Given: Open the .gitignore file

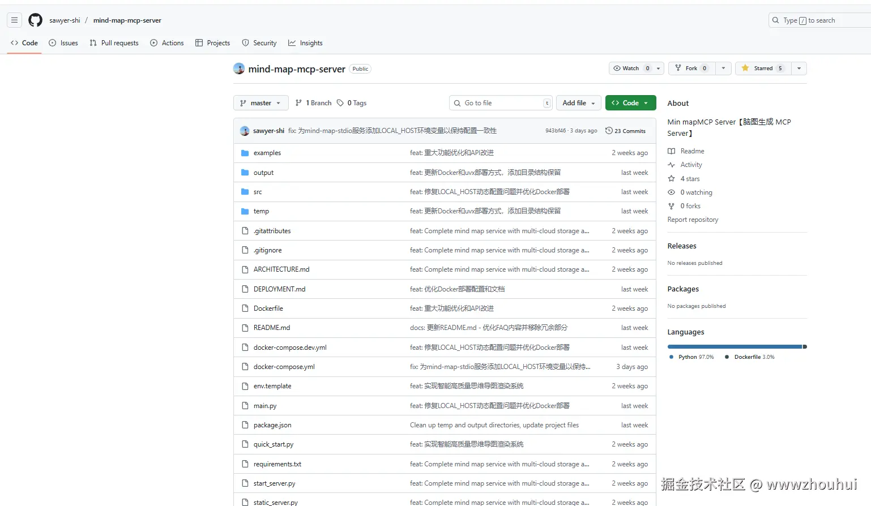Looking at the screenshot, I should (267, 250).
